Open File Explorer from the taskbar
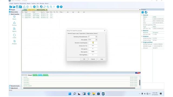The height and width of the screenshot is (97, 173). point(94,94)
